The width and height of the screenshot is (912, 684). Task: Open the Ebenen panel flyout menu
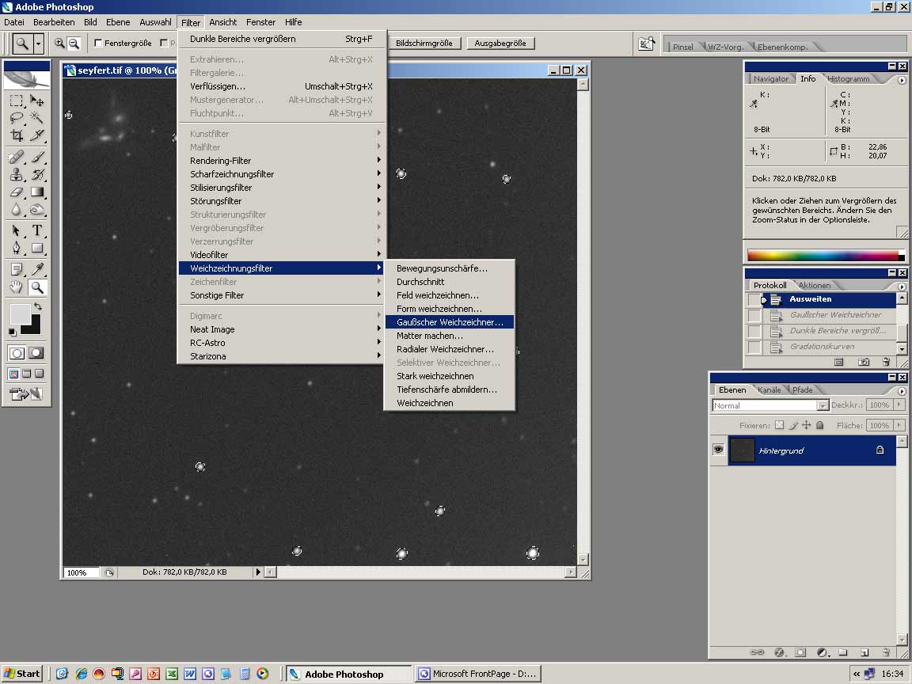click(x=902, y=391)
